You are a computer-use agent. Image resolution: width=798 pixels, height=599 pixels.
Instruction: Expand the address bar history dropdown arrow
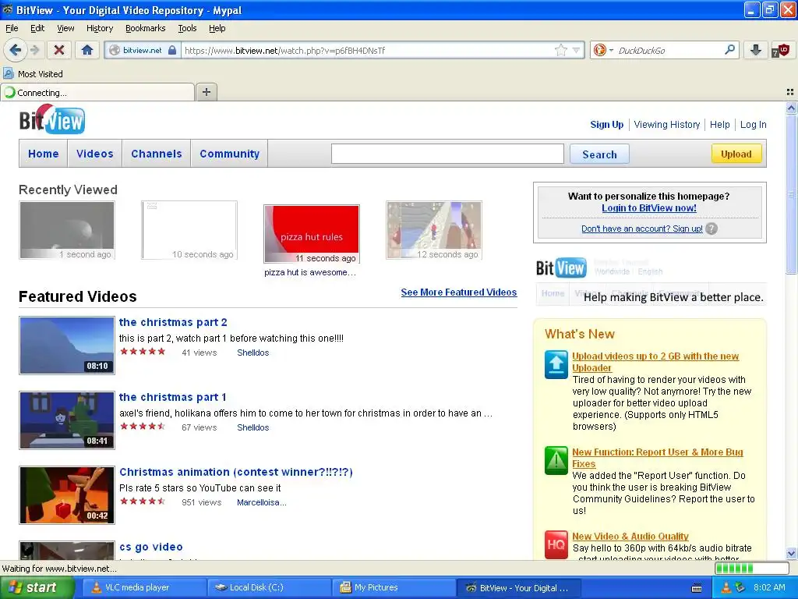click(x=576, y=51)
